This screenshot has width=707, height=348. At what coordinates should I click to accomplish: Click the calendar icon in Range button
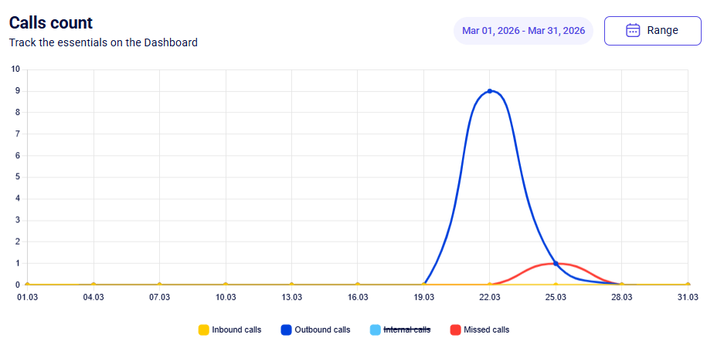pyautogui.click(x=633, y=31)
